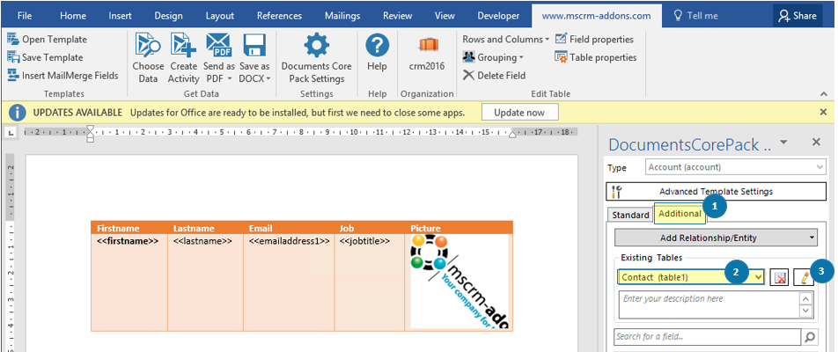This screenshot has height=352, width=838.
Task: Click the field search magnifier icon
Action: (x=809, y=336)
